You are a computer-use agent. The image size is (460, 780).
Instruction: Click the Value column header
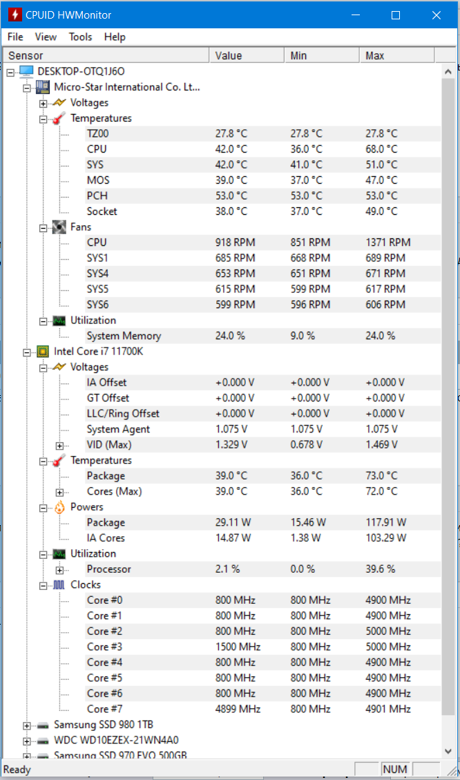247,55
